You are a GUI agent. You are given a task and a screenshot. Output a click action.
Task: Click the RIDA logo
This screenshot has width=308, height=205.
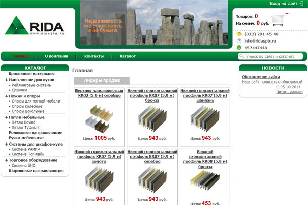[34, 27]
